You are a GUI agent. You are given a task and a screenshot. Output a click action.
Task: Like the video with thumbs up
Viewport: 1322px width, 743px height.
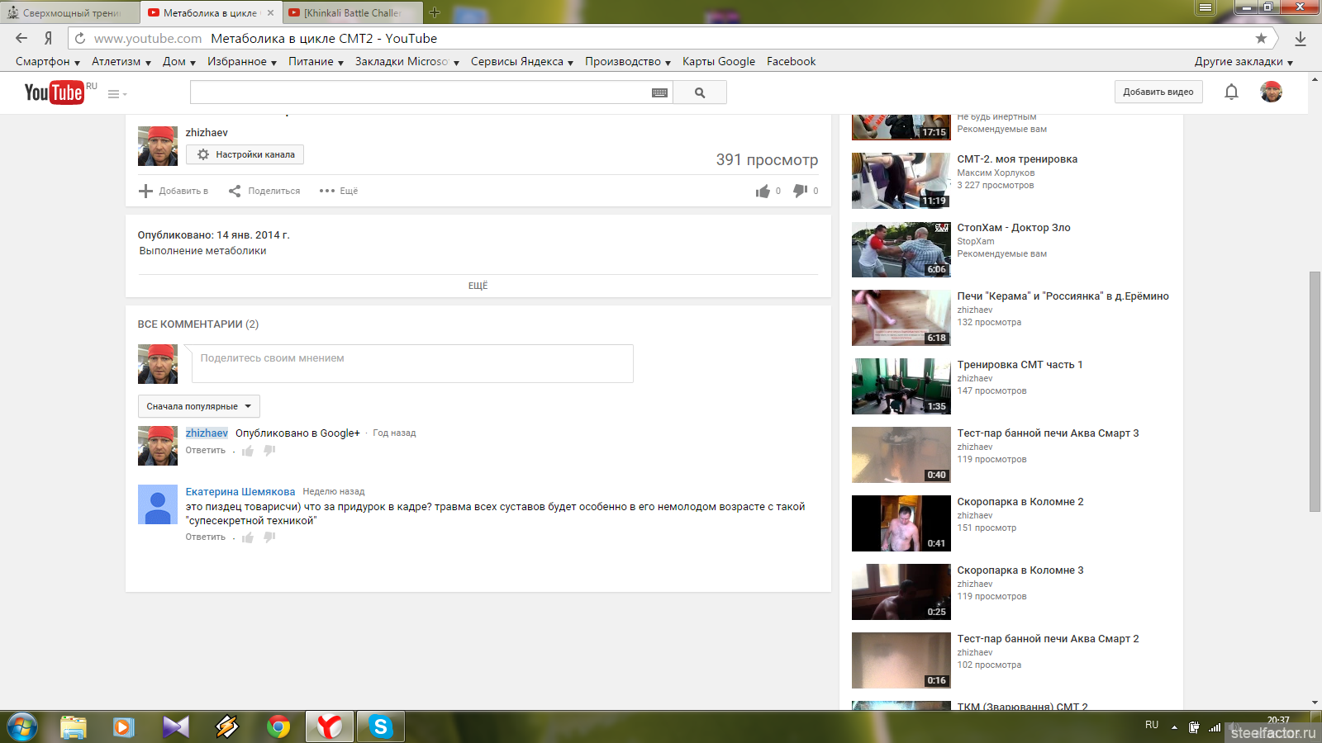[x=762, y=191]
